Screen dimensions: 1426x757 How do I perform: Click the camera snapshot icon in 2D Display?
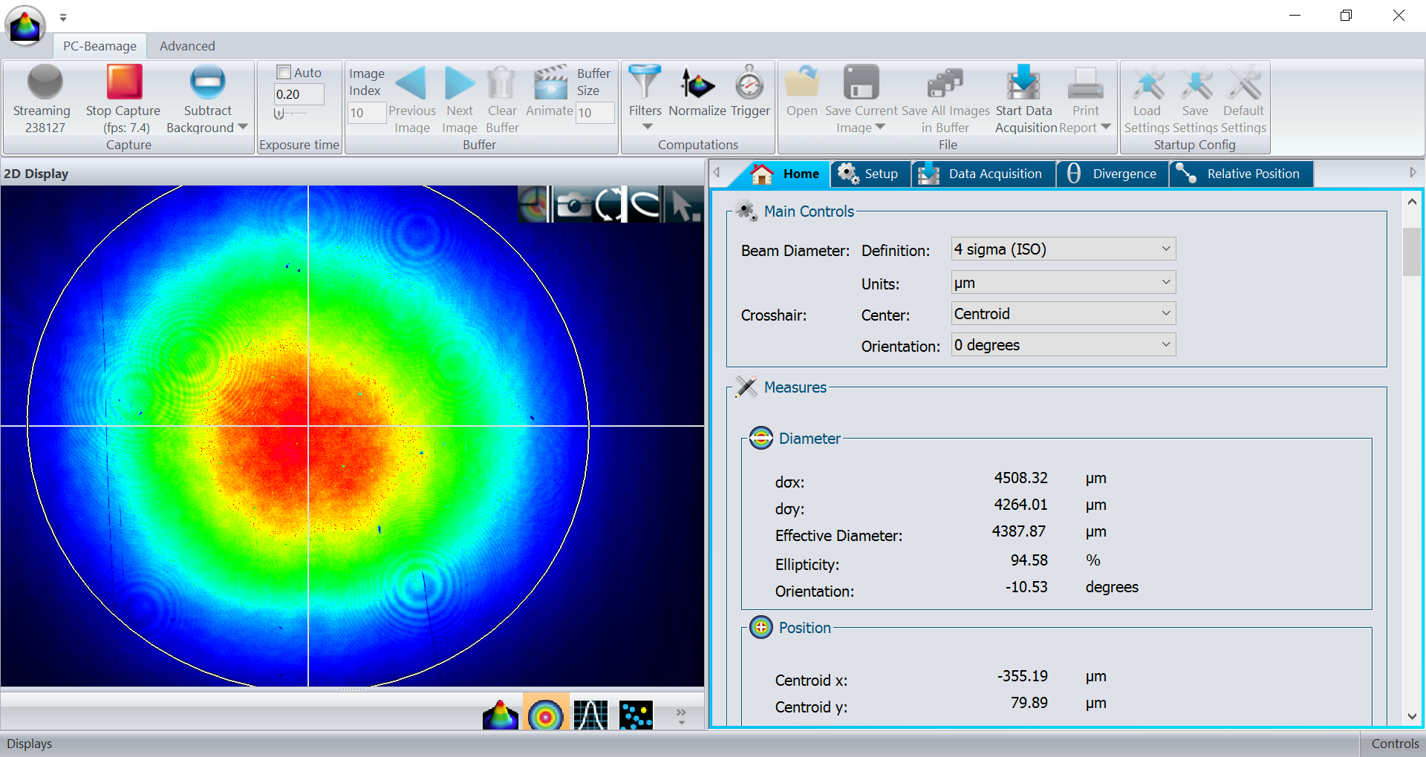click(573, 205)
